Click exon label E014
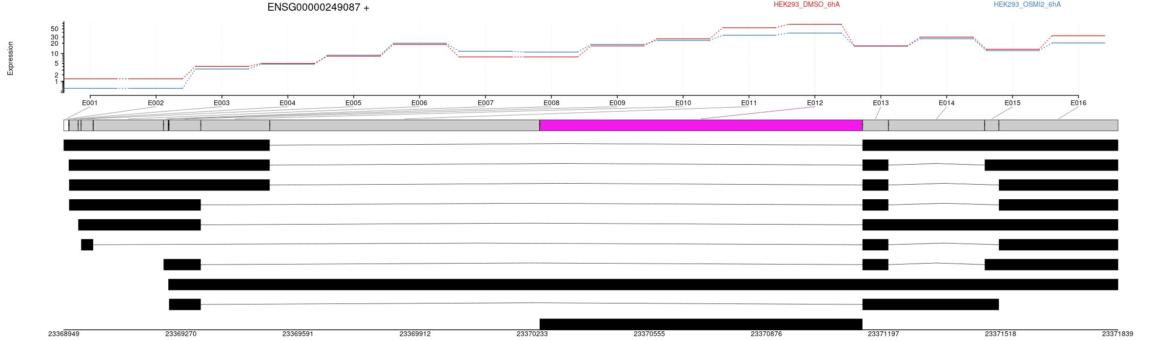Viewport: 1171px width, 341px height. [947, 103]
